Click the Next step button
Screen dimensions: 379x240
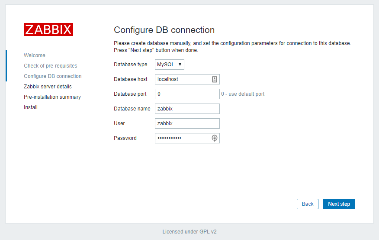[339, 204]
